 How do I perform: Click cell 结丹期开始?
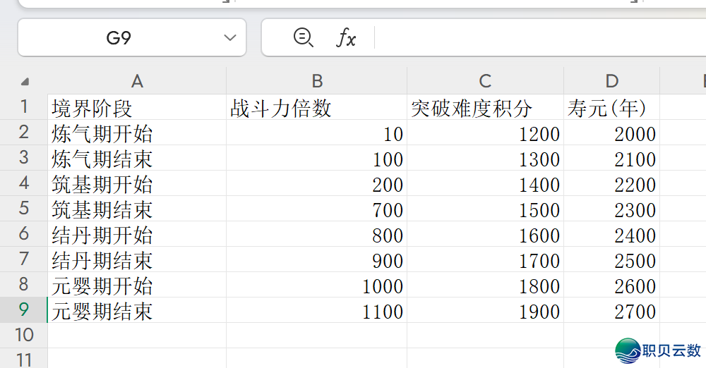tap(137, 233)
